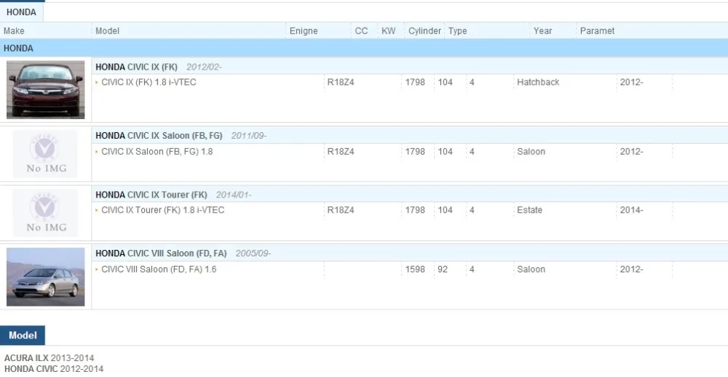This screenshot has width=728, height=377.
Task: Click Saloon type in Civic VIII row
Action: [x=531, y=269]
